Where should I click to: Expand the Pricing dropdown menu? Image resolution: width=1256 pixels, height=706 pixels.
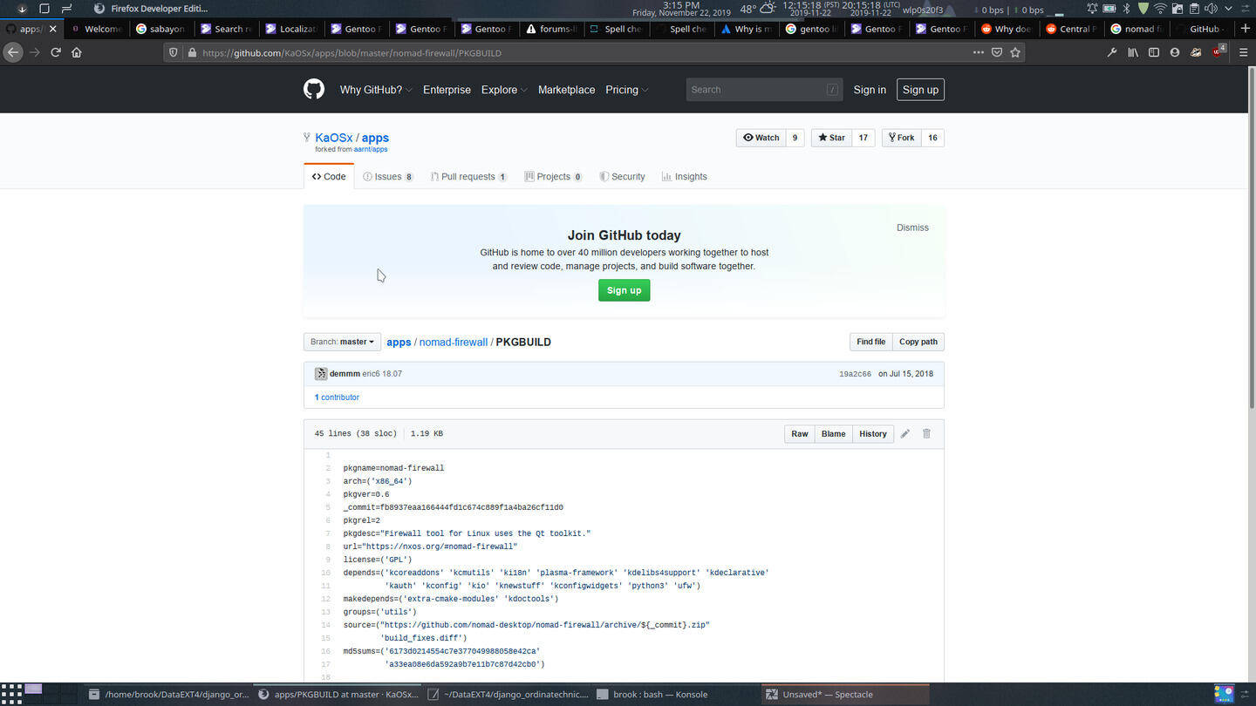click(x=627, y=90)
